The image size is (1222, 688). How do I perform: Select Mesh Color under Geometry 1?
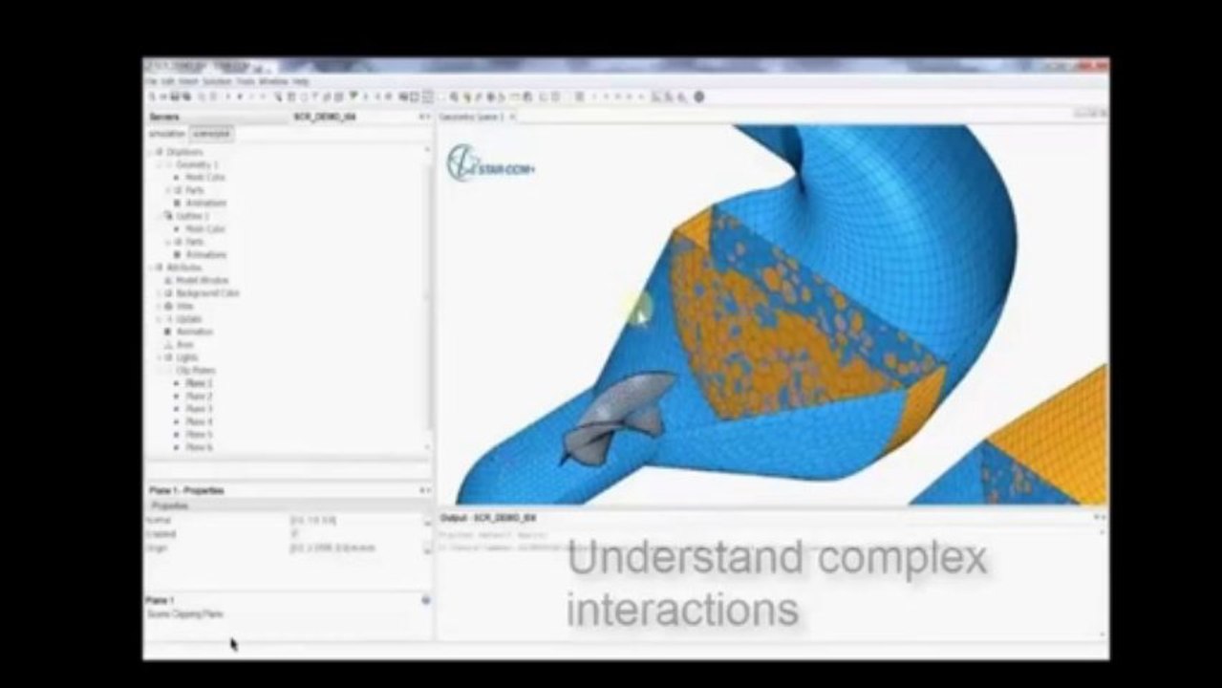[x=205, y=178]
